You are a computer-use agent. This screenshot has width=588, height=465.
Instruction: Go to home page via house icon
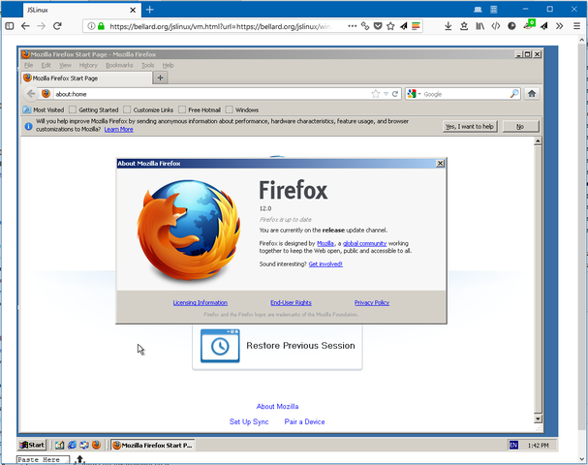[x=532, y=94]
